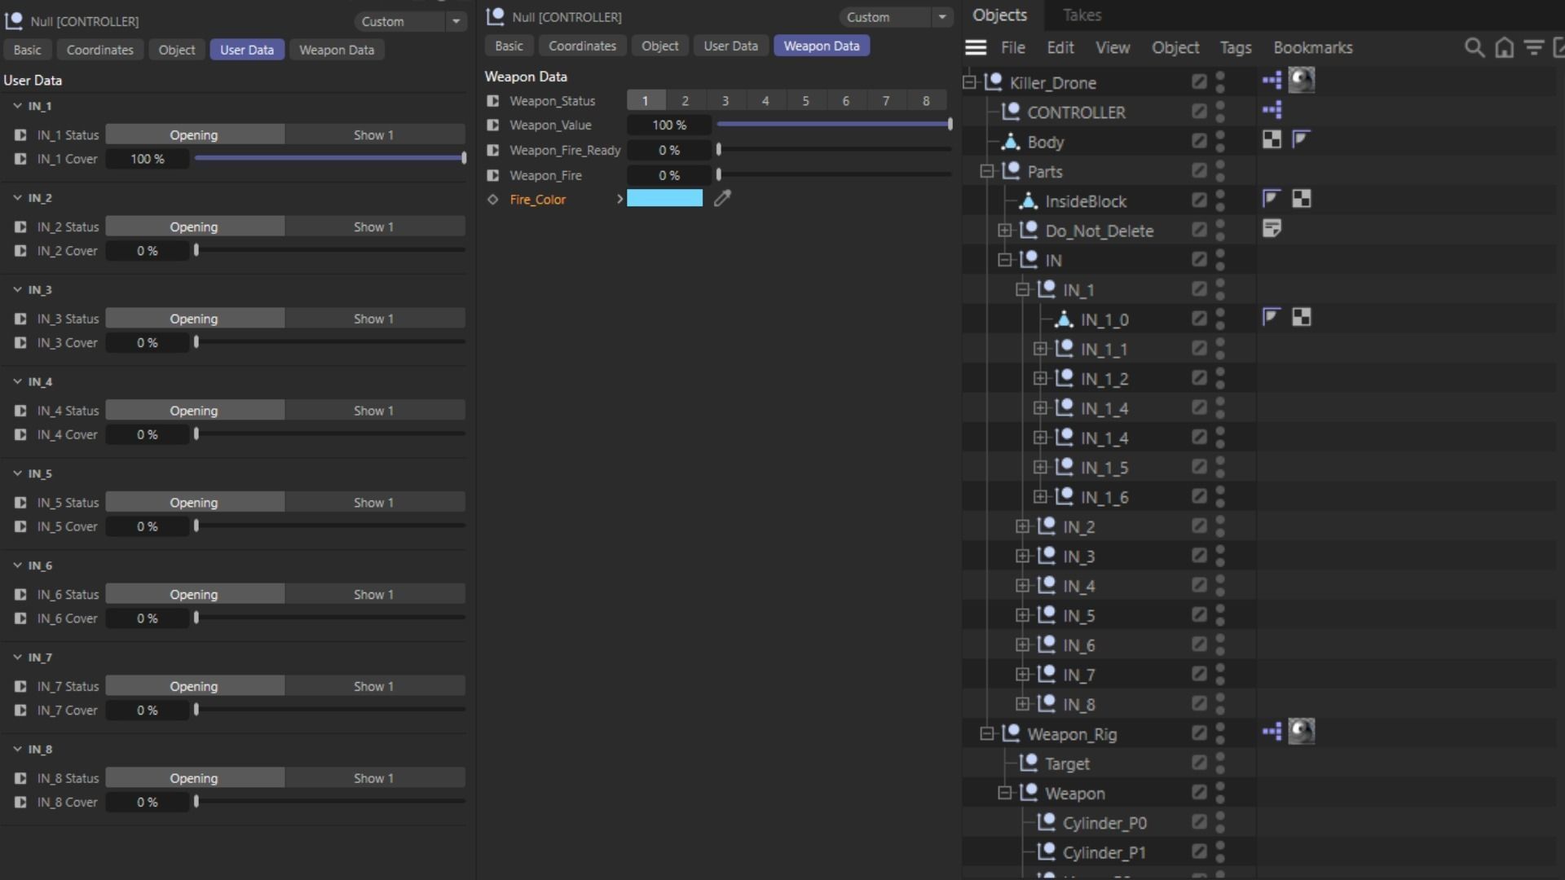Click the annotation tag on Do_Not_Delete
1565x880 pixels.
coord(1272,229)
